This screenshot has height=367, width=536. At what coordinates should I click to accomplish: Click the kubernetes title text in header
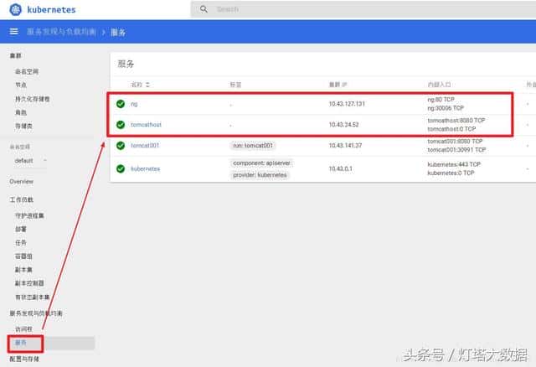pyautogui.click(x=51, y=9)
